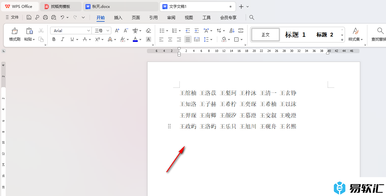Click the Distributed alignment icon
Screen dimensions: 386x196
(197, 39)
